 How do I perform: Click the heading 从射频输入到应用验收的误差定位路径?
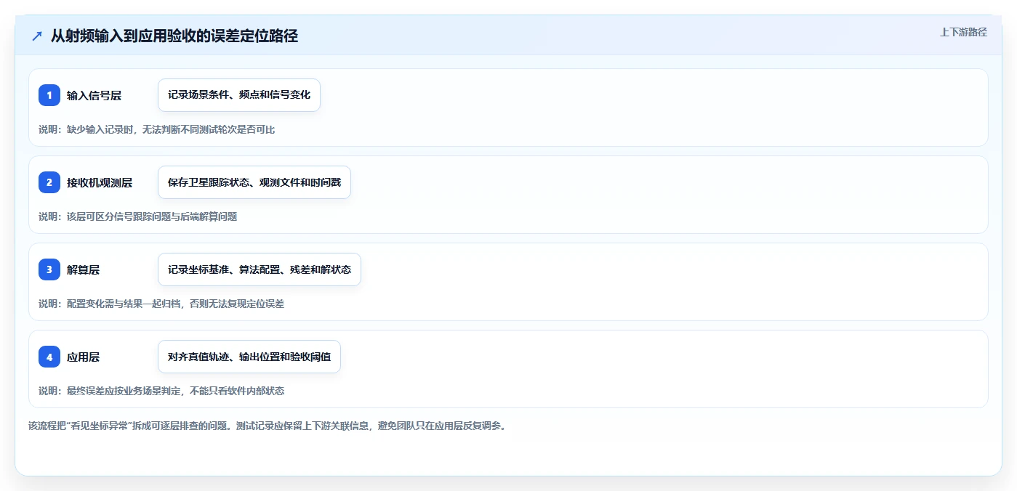[174, 36]
